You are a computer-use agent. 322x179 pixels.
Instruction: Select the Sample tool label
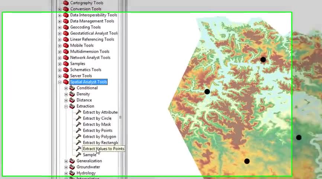click(x=90, y=155)
